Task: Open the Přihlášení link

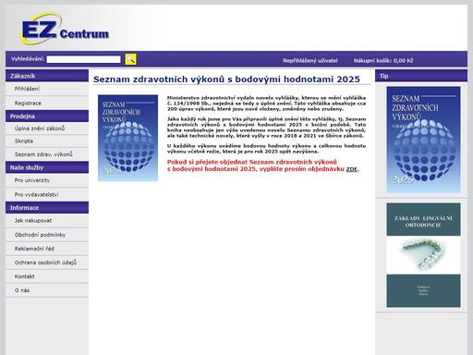Action: click(27, 89)
